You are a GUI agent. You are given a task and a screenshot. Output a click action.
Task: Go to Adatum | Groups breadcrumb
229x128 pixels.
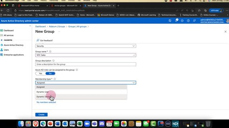pyautogui.click(x=57, y=26)
